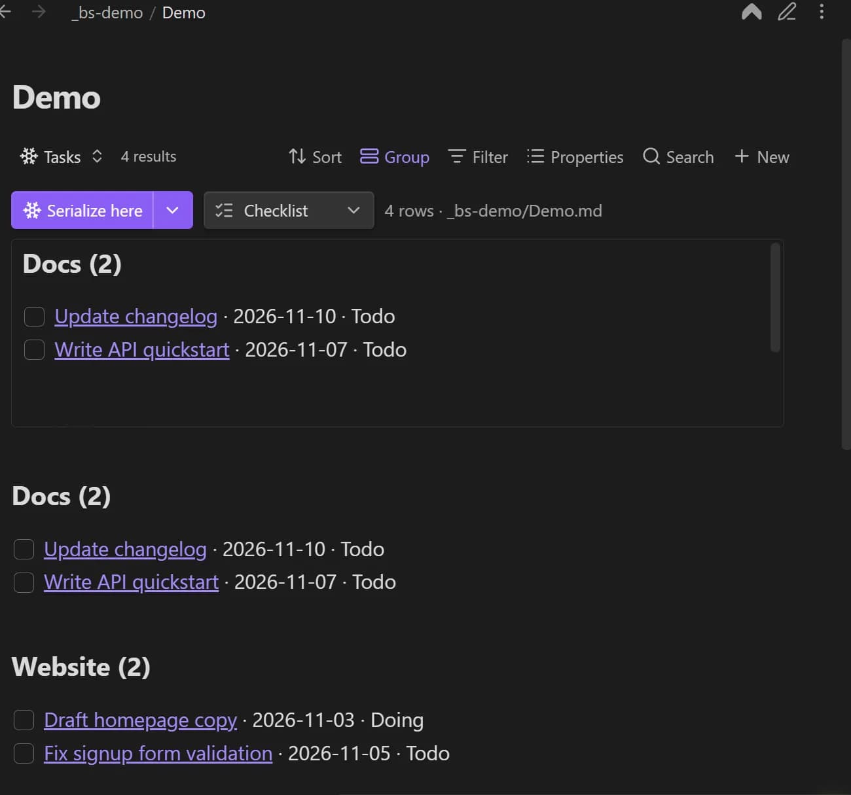Screen dimensions: 851x795
Task: Click the '4 rows · _bs-demo/Demo.md' status text
Action: pos(493,211)
